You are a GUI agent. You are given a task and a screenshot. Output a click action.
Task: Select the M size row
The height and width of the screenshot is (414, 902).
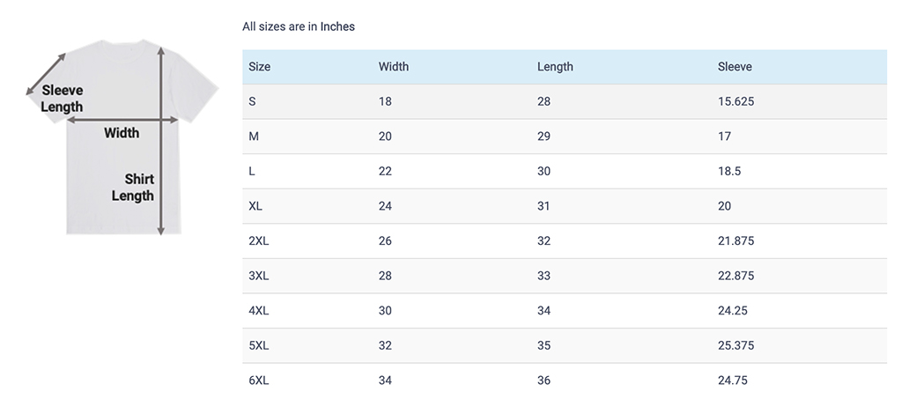point(254,137)
